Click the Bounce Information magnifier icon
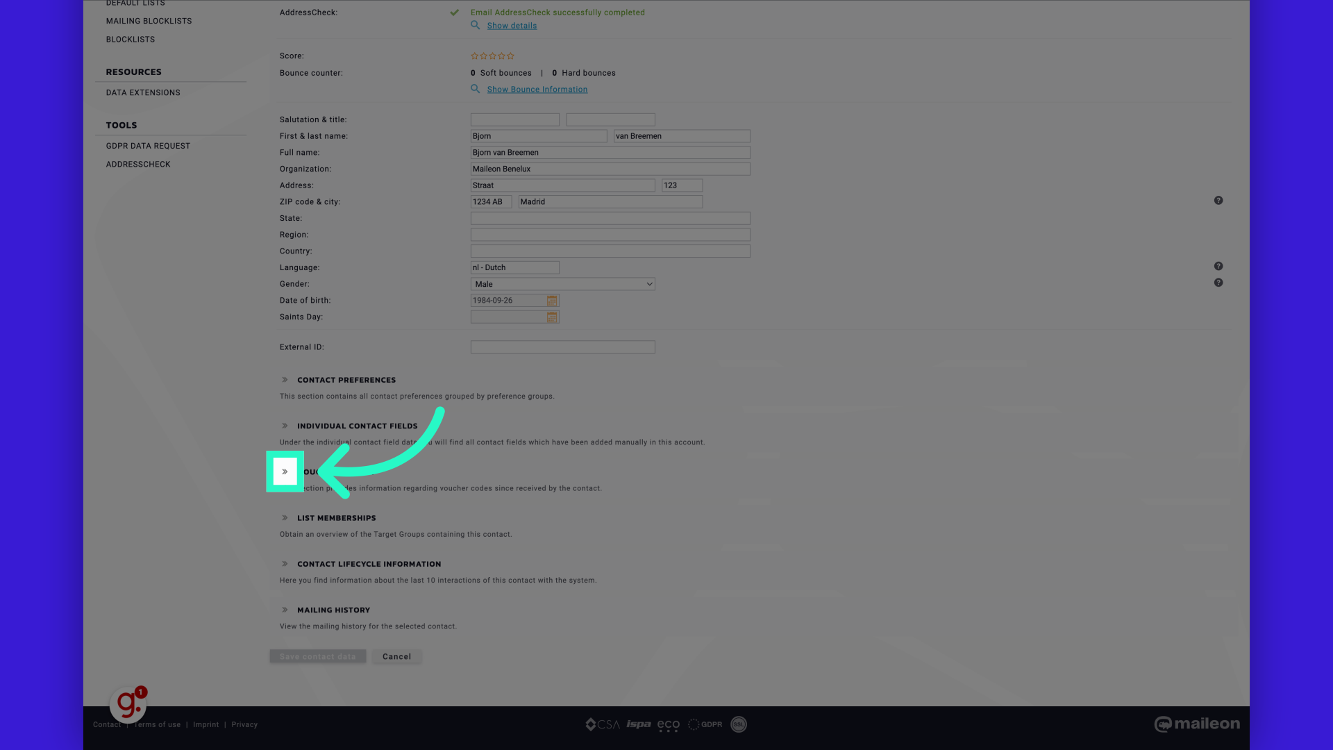 coord(475,89)
